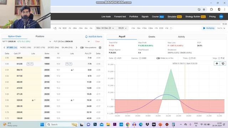Switch to the Positions tab
The width and height of the screenshot is (228, 128).
coord(40,36)
